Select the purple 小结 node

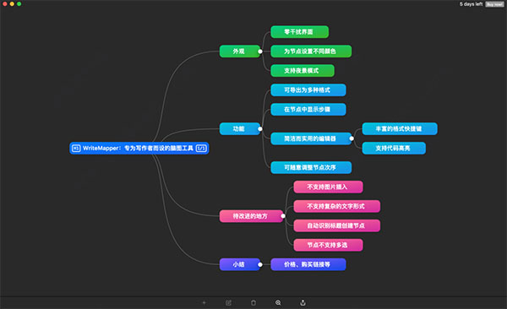coord(239,264)
